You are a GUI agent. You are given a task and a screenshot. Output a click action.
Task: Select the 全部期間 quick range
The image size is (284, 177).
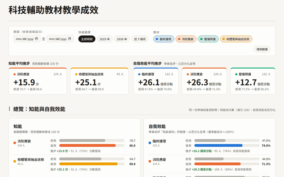click(87, 39)
